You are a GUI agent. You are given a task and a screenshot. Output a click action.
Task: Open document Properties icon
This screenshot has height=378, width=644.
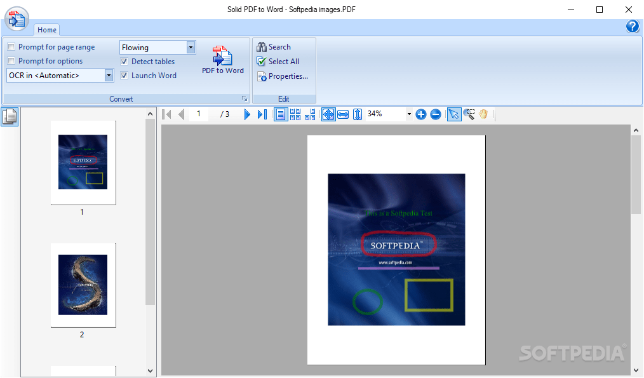pyautogui.click(x=262, y=76)
